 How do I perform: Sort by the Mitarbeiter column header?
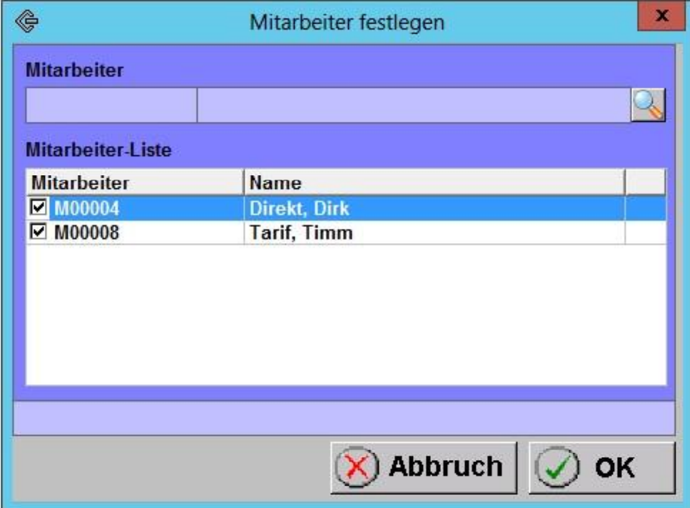point(135,183)
